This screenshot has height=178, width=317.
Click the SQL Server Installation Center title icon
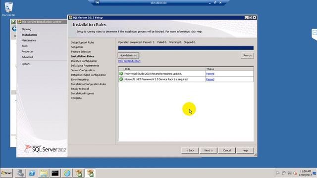click(20, 22)
